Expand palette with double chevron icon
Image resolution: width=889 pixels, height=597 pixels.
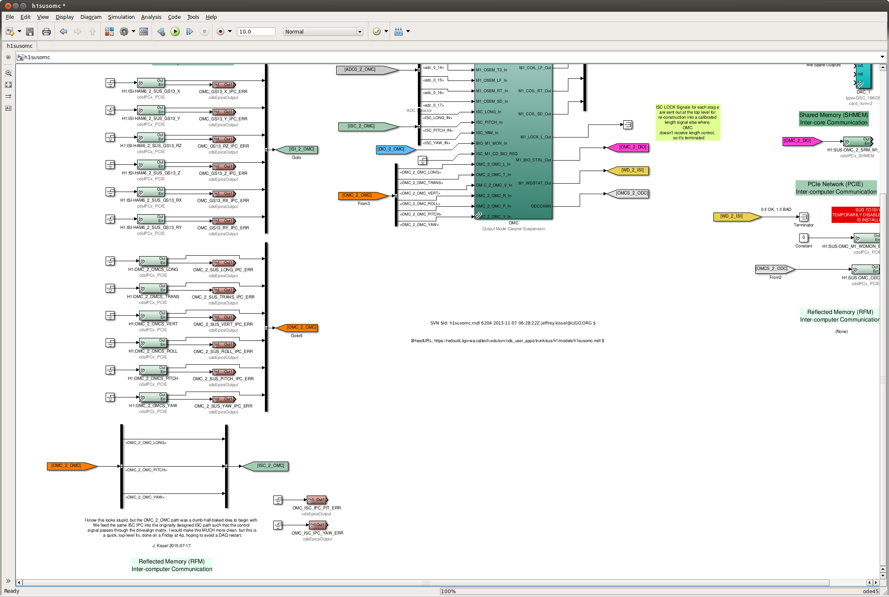[x=8, y=581]
